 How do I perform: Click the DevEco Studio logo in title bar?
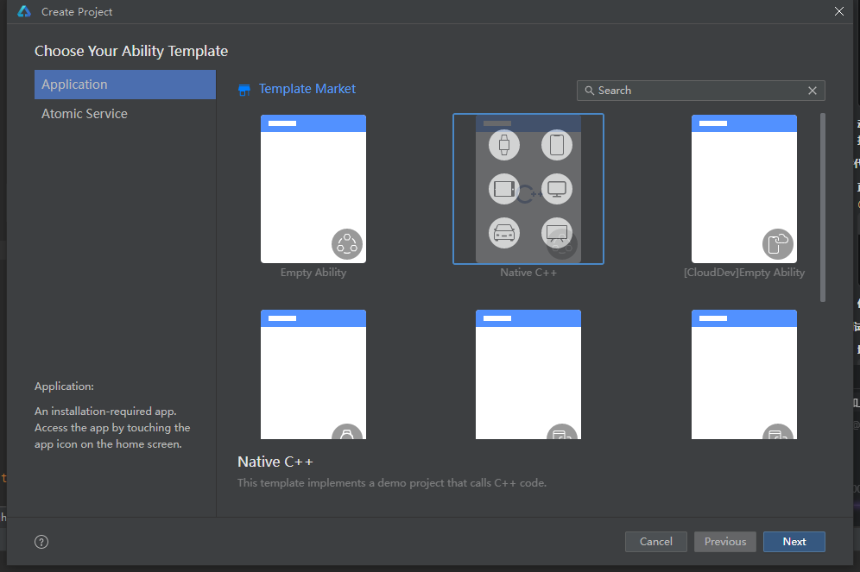24,11
